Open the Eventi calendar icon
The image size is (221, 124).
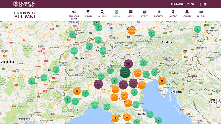coord(145,12)
